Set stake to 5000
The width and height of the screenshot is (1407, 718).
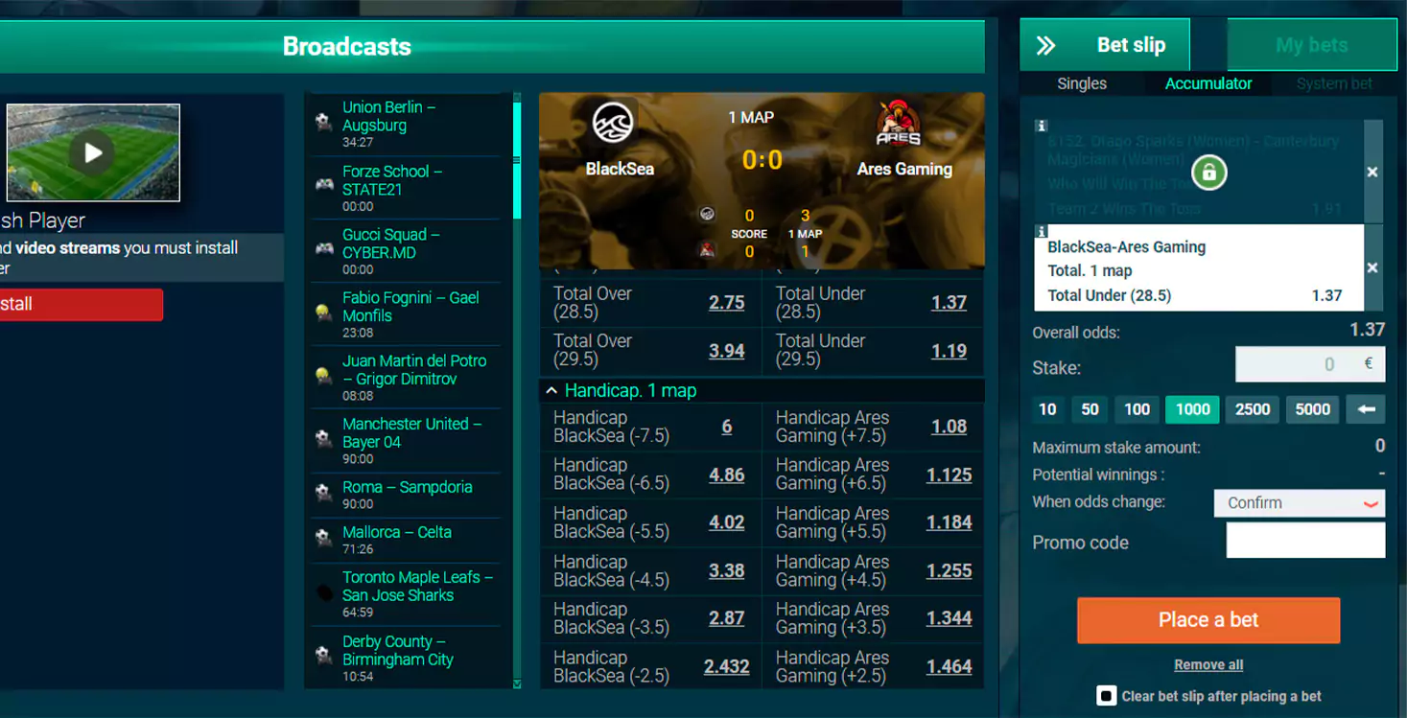click(1313, 409)
